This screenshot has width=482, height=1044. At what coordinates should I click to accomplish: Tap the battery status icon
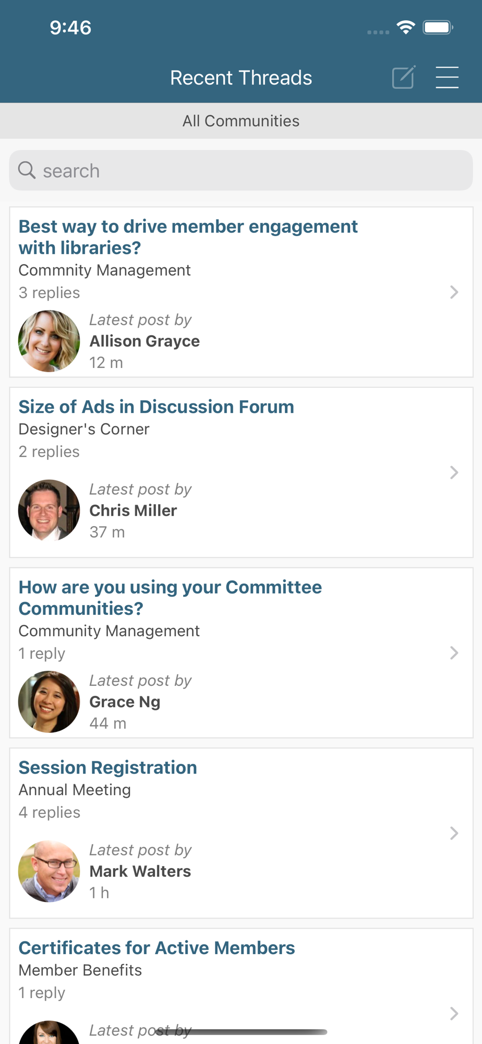[x=438, y=27]
